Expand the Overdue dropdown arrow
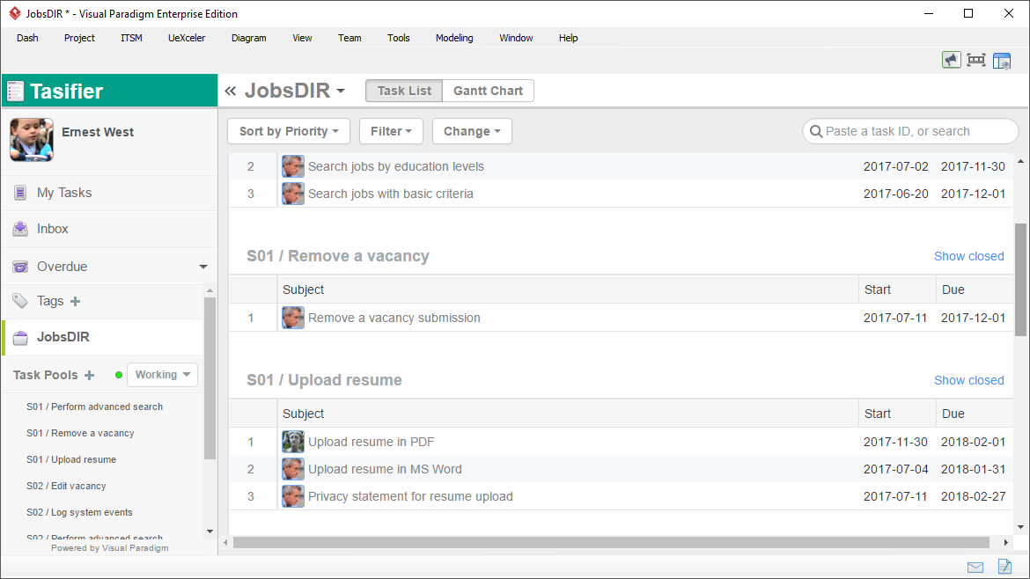This screenshot has height=579, width=1030. pyautogui.click(x=203, y=267)
